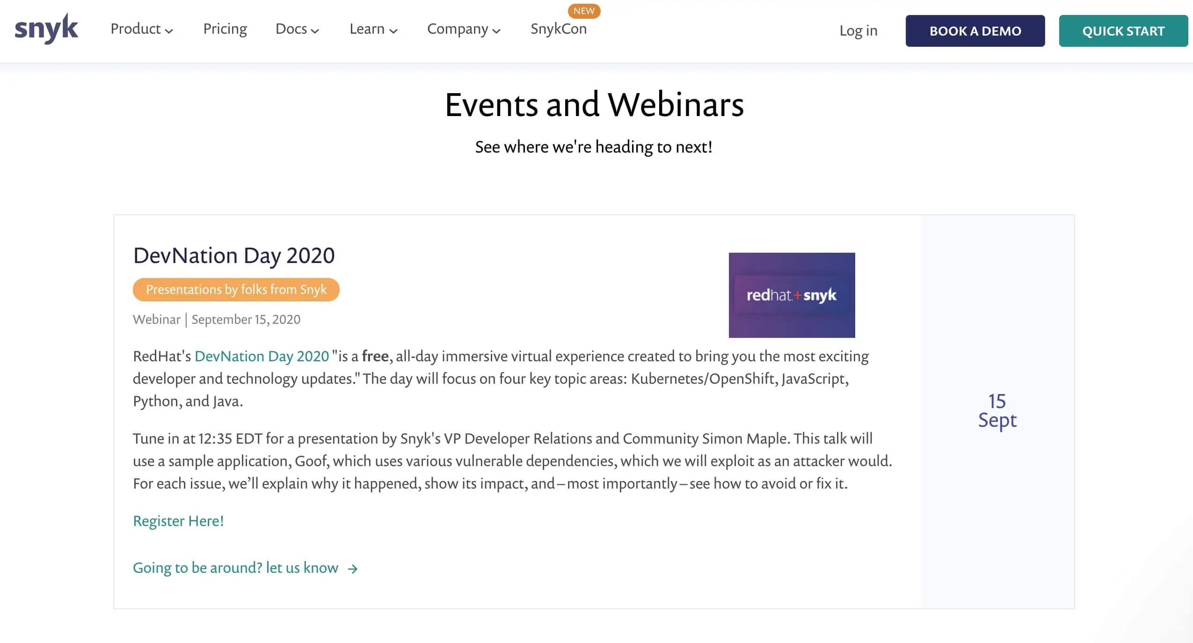Click Going to be around? let us know
Viewport: 1193px width, 643px height.
tap(235, 568)
